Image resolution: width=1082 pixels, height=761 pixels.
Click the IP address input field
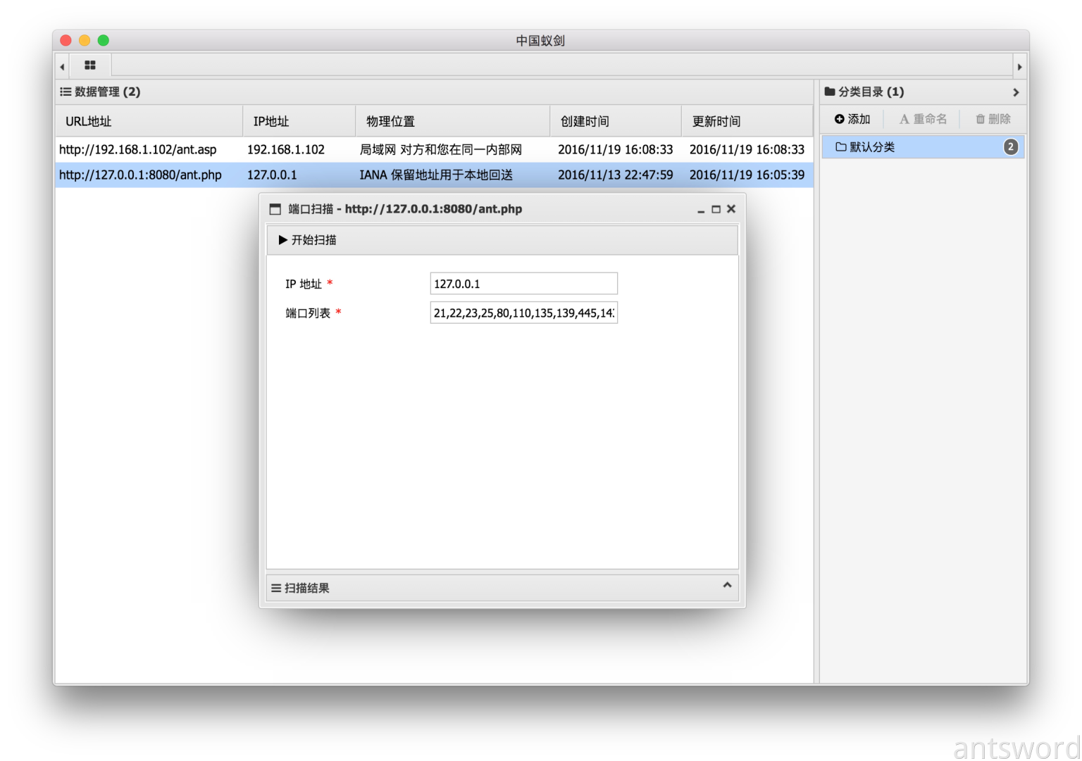pyautogui.click(x=523, y=284)
